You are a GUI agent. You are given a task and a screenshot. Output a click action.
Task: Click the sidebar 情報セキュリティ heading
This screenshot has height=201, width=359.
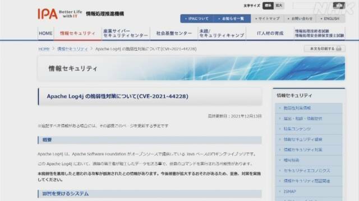click(294, 95)
